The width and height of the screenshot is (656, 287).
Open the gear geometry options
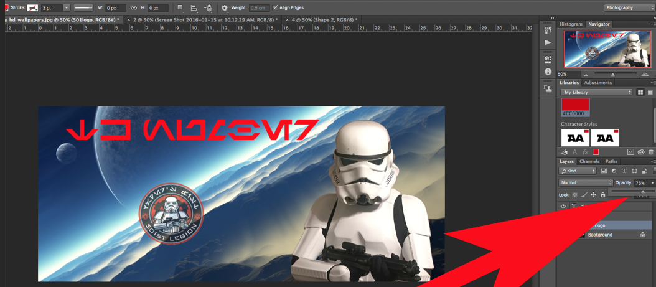pos(225,8)
